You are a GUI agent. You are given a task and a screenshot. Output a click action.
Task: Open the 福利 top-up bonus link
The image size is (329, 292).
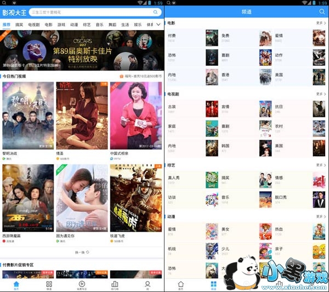click(140, 76)
